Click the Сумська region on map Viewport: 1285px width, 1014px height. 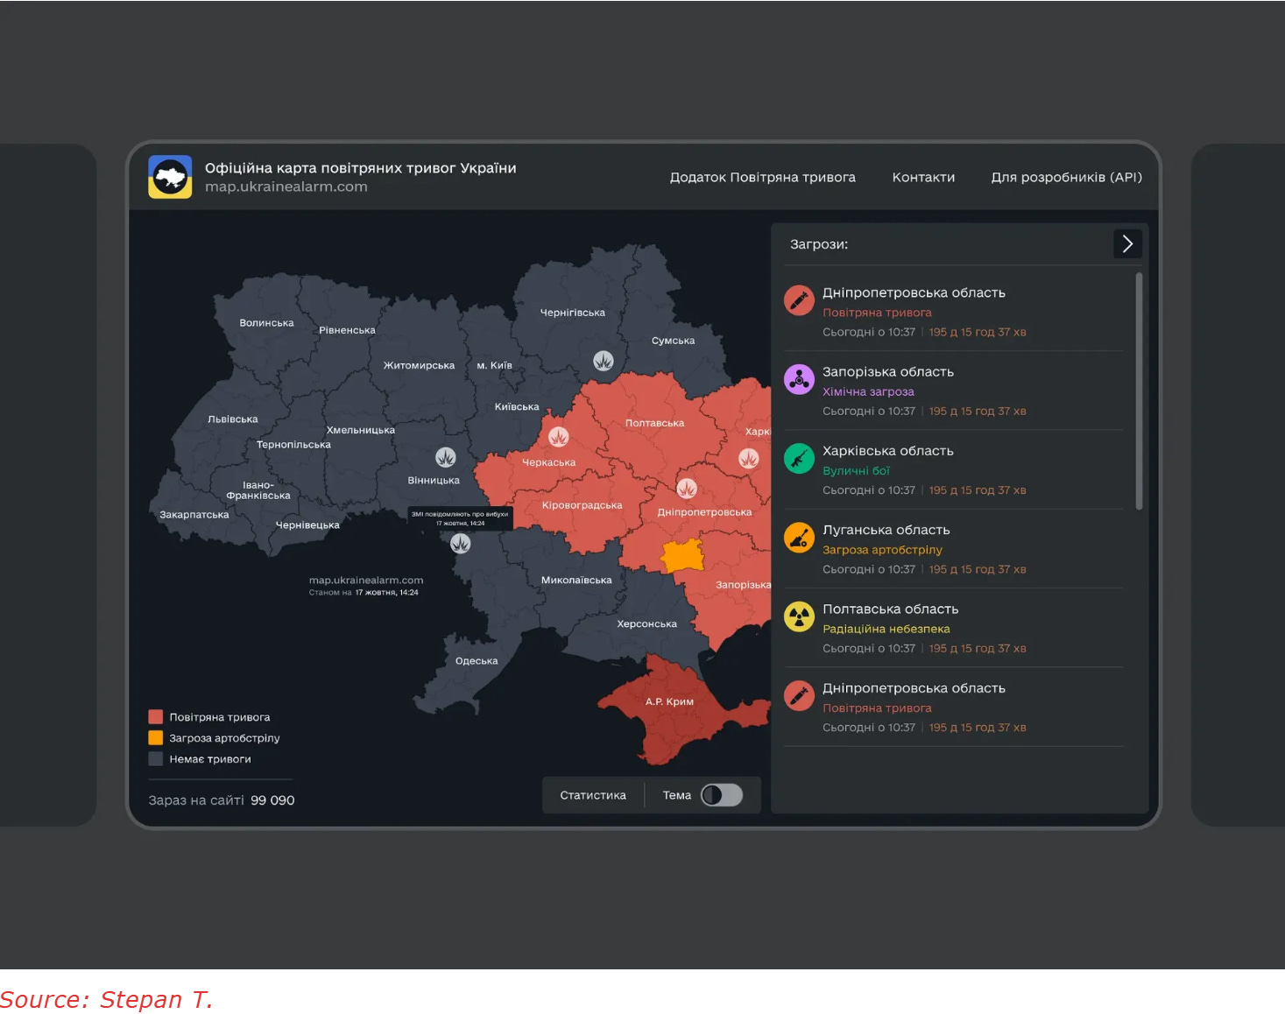[x=673, y=341]
